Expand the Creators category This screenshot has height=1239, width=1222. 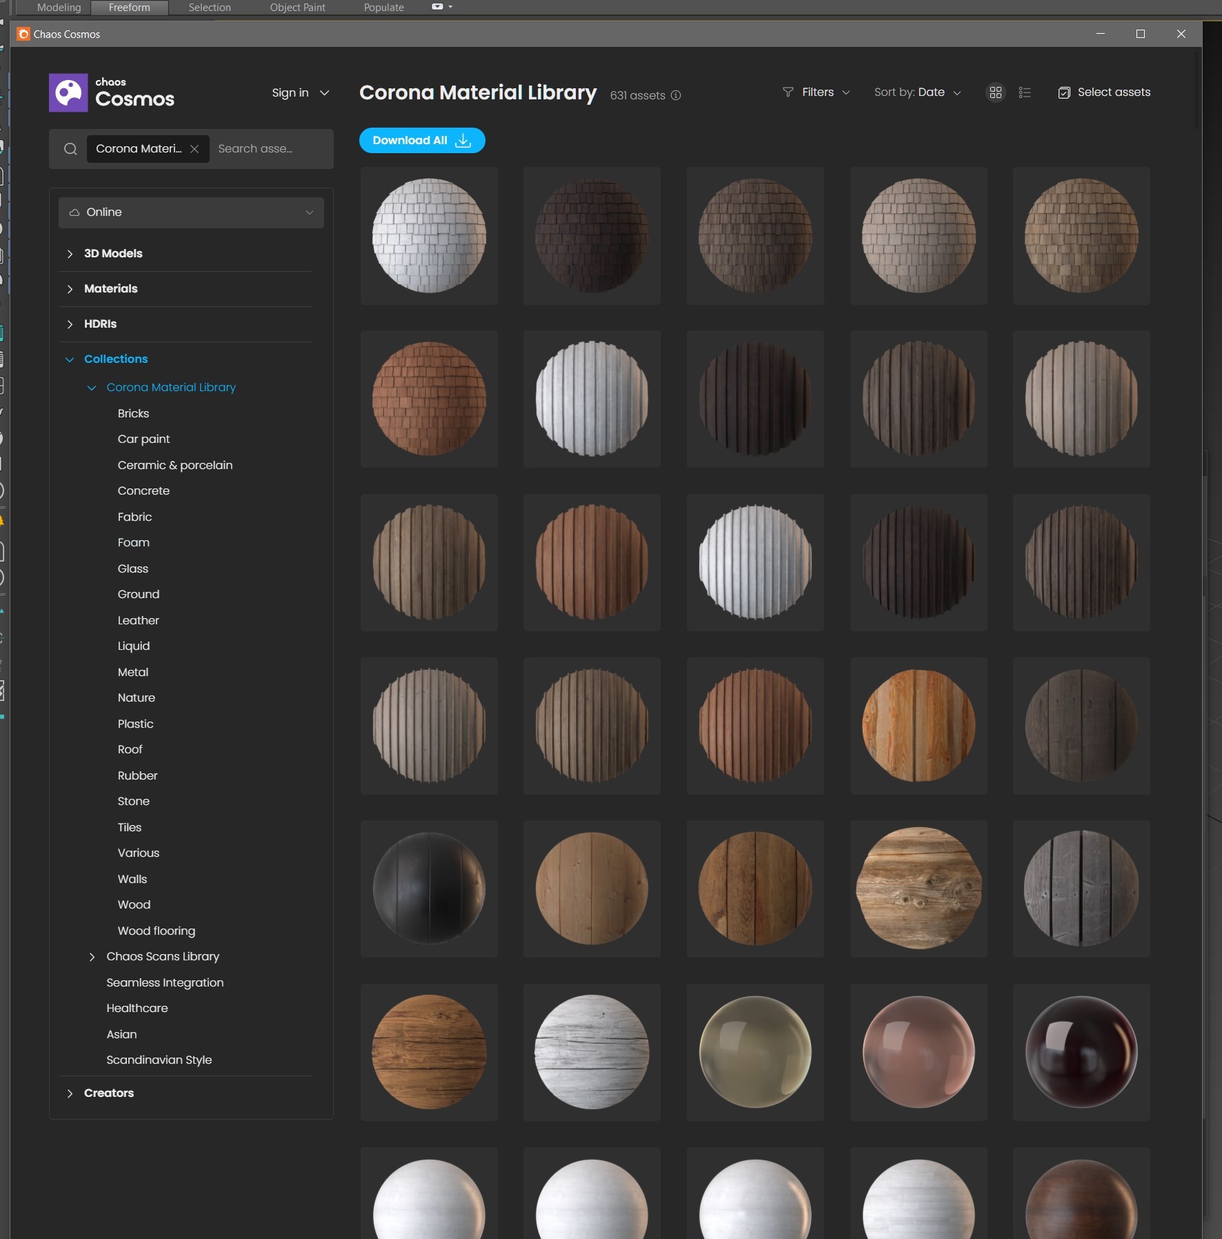coord(70,1093)
